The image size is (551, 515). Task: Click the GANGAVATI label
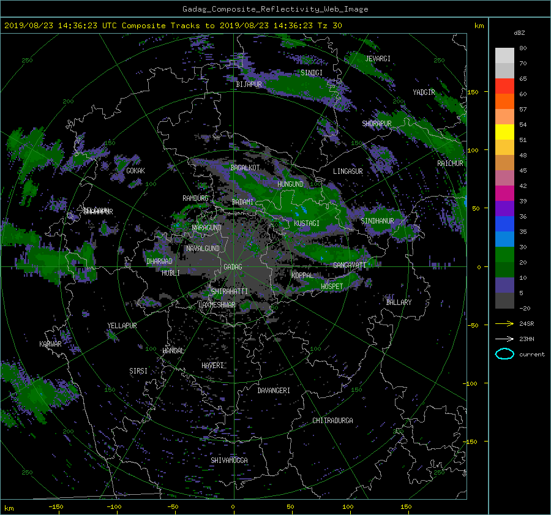(350, 265)
